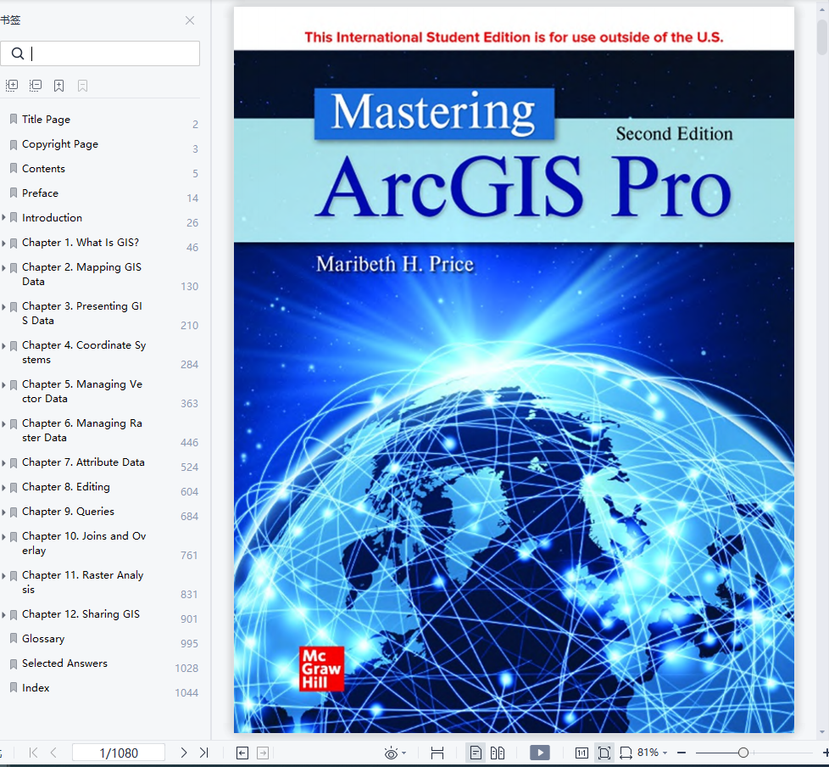
Task: Click the page number field 1/1080
Action: [119, 753]
